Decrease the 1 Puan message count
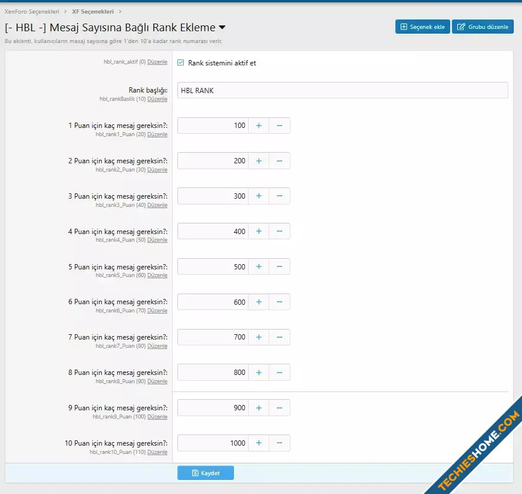522x494 pixels. (x=280, y=126)
